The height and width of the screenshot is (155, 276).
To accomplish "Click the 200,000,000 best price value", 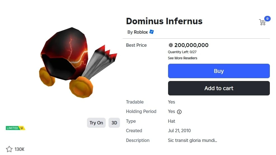I will pyautogui.click(x=191, y=45).
